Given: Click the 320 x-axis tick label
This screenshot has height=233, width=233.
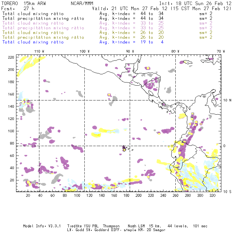Looking at the screenshot, I should (x=213, y=196).
